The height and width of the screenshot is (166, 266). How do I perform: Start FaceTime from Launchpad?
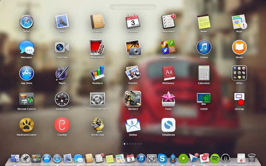coord(62,47)
